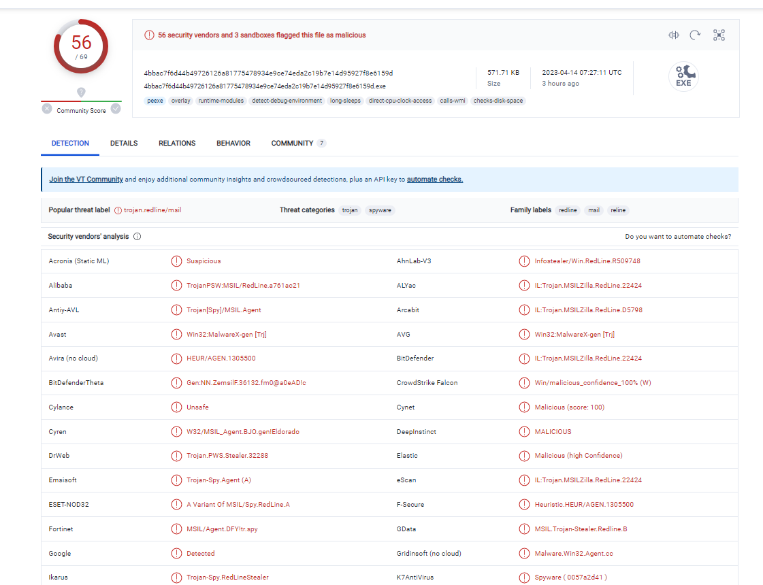Viewport: 763px width, 585px height.
Task: Click the overlay tag
Action: click(180, 101)
